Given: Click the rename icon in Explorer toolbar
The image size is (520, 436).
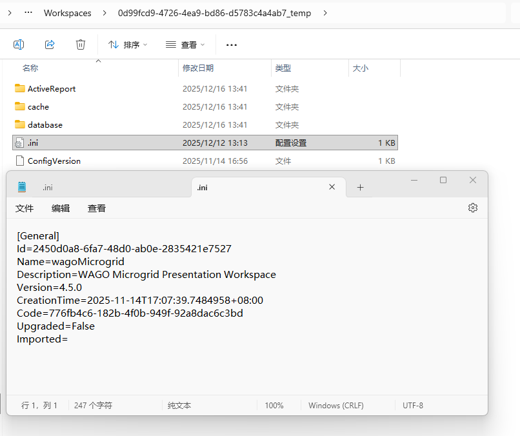Looking at the screenshot, I should pos(19,45).
